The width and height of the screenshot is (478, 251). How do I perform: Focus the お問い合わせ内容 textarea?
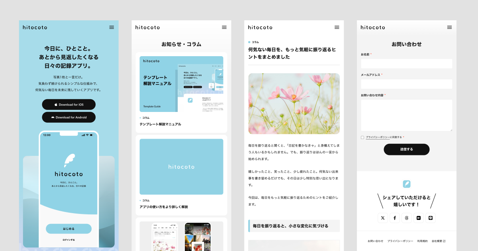pos(407,115)
